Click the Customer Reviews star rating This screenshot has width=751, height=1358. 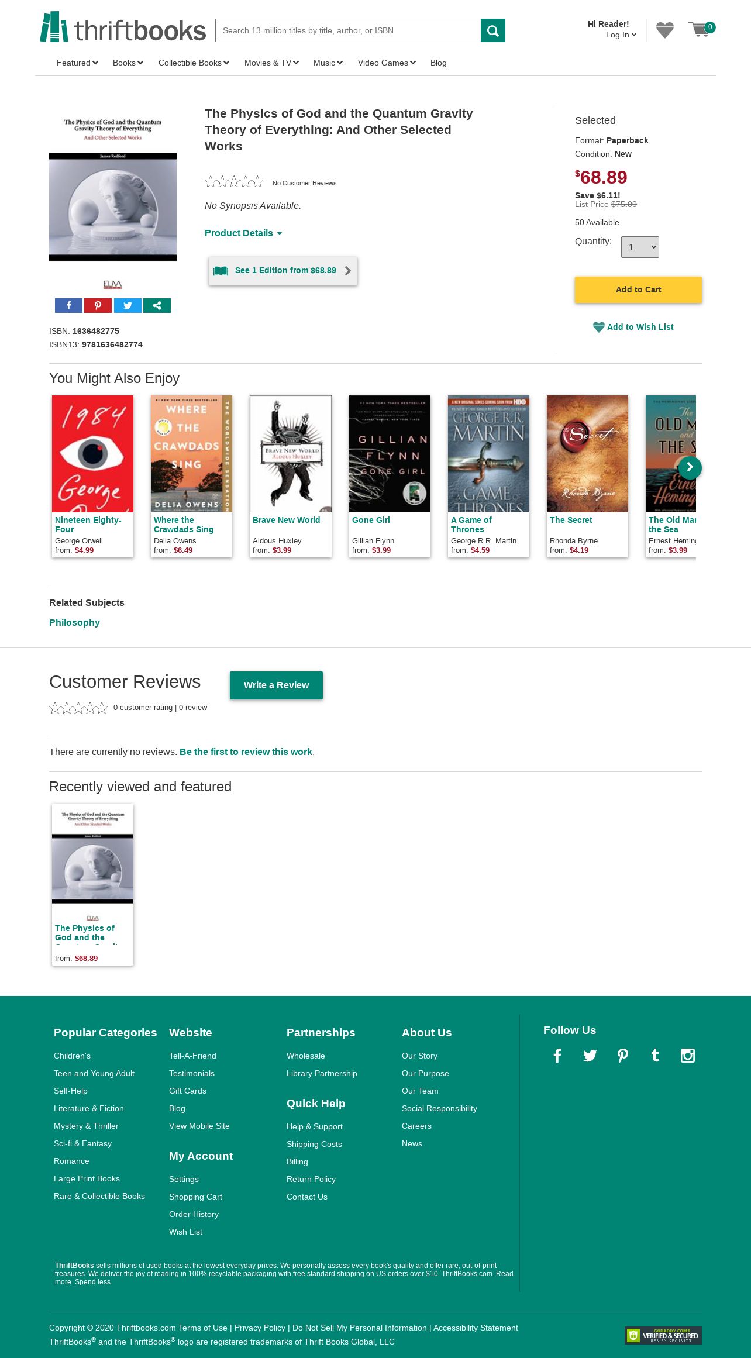pos(78,708)
